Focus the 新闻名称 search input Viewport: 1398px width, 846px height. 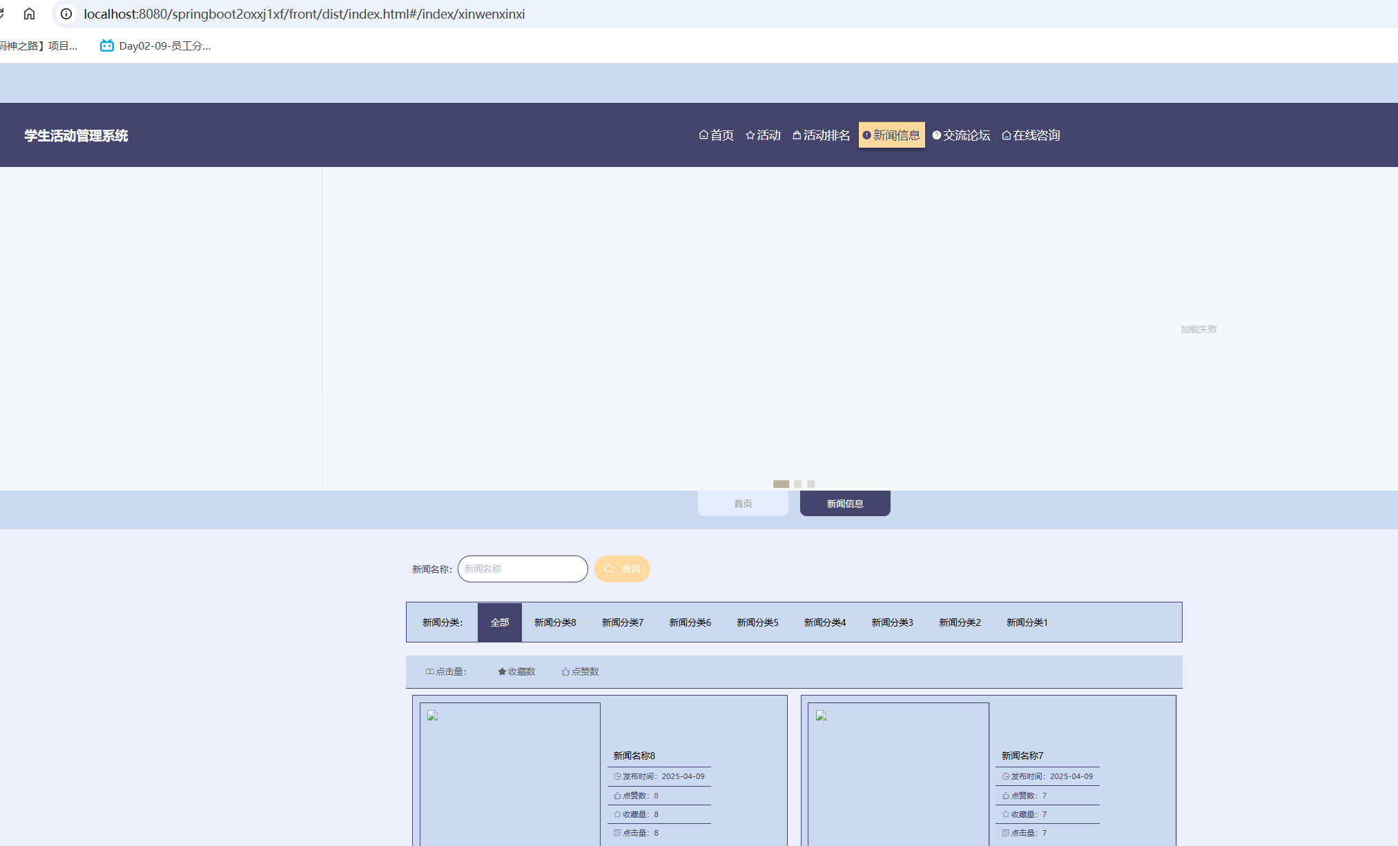coord(523,569)
